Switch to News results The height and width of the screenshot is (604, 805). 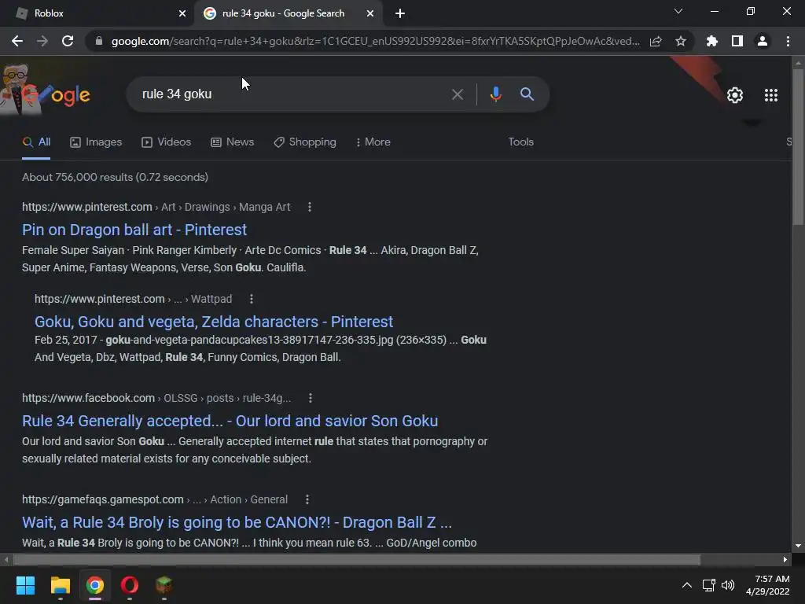click(233, 142)
